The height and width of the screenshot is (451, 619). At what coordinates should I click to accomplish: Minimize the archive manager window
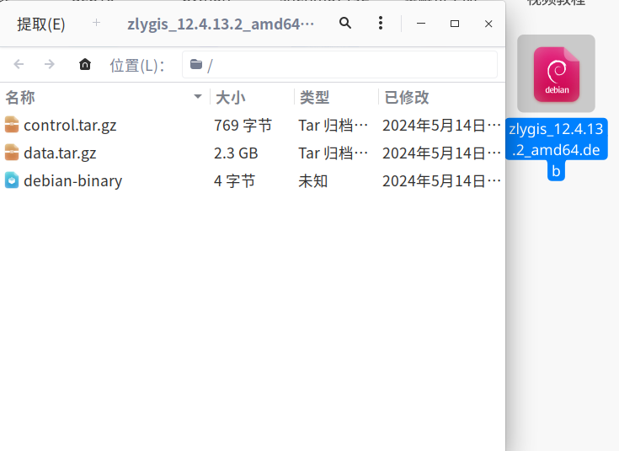[x=421, y=24]
